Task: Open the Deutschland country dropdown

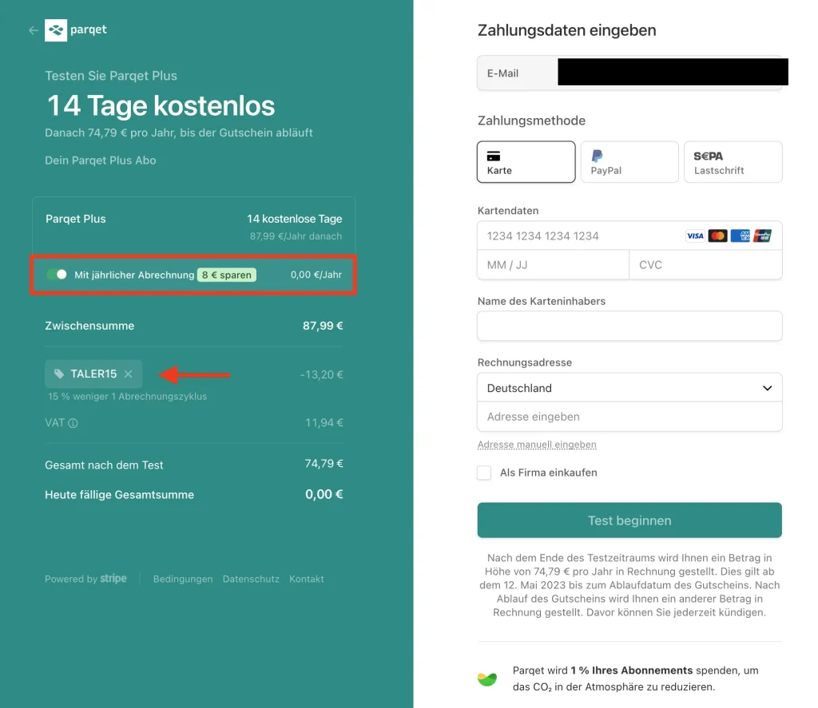Action: click(x=629, y=388)
